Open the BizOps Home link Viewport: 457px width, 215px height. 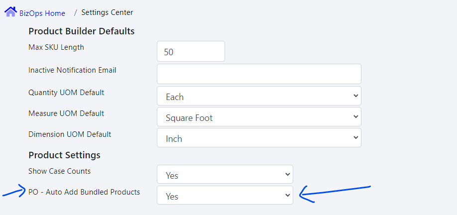(42, 13)
